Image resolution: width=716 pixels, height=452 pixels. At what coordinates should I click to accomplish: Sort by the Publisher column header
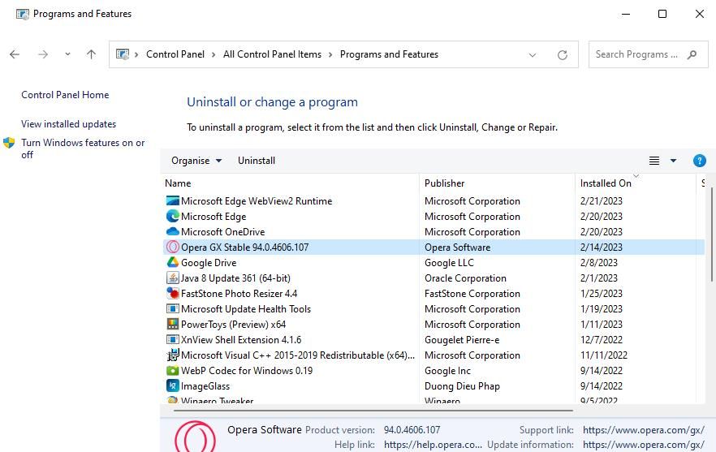coord(497,183)
